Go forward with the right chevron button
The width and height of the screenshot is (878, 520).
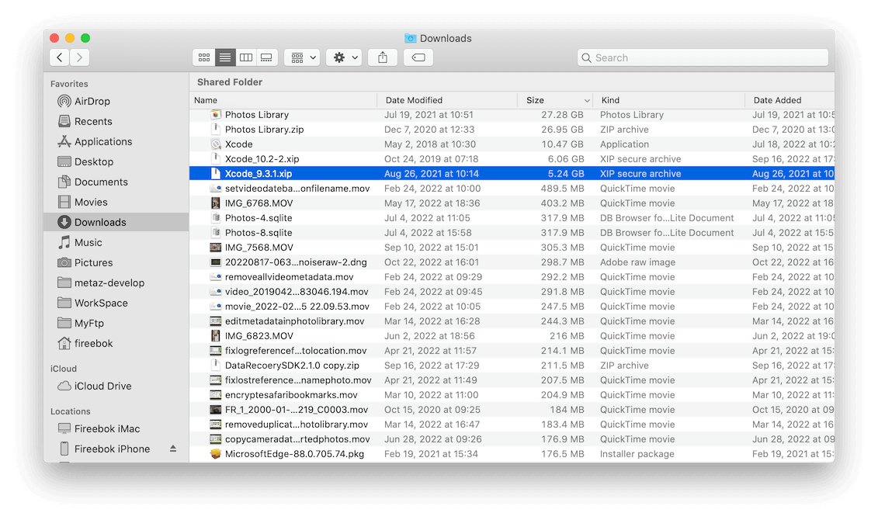click(x=79, y=57)
